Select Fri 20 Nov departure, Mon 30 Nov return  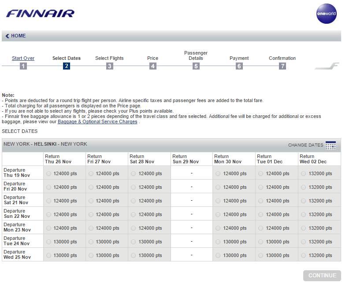[x=218, y=187]
